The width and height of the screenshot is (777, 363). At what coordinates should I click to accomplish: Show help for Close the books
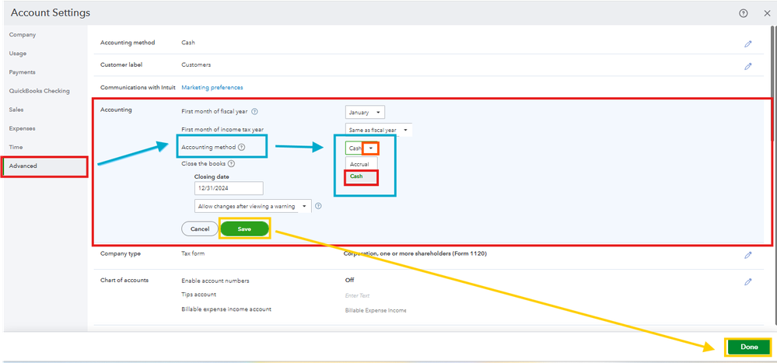coord(231,163)
